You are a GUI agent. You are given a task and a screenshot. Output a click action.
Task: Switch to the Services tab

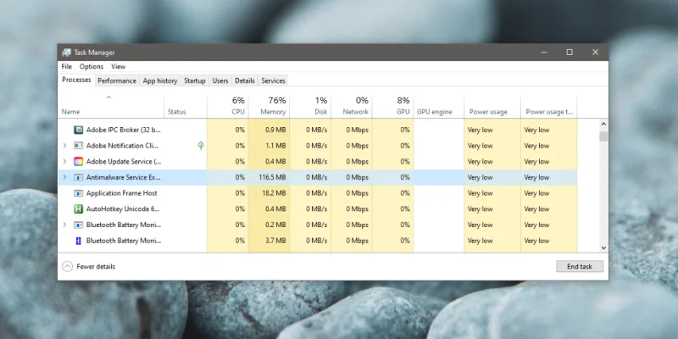click(273, 81)
